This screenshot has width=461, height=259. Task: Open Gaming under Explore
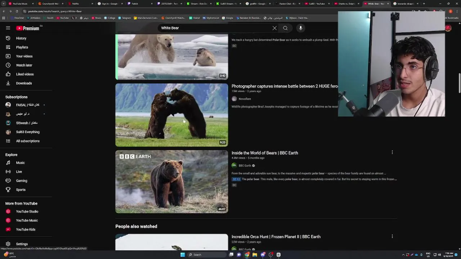coord(21,181)
